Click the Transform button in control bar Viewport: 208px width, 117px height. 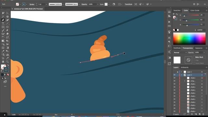point(128,4)
